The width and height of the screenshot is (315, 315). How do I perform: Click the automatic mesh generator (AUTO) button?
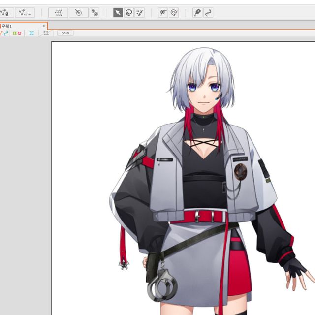[25, 13]
